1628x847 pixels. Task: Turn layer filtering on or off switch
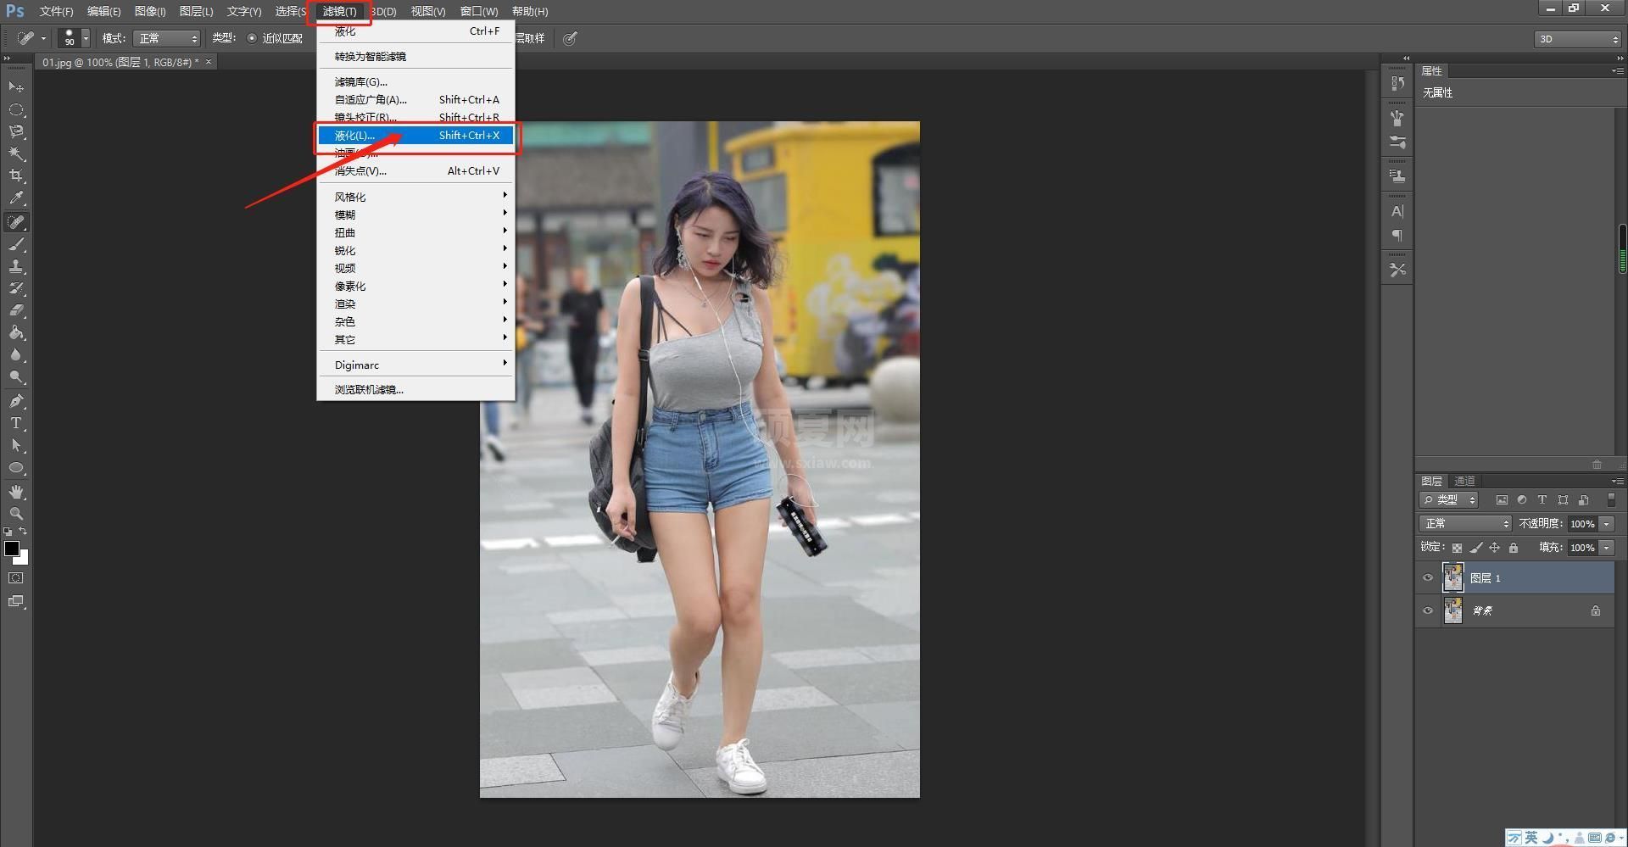(x=1611, y=500)
